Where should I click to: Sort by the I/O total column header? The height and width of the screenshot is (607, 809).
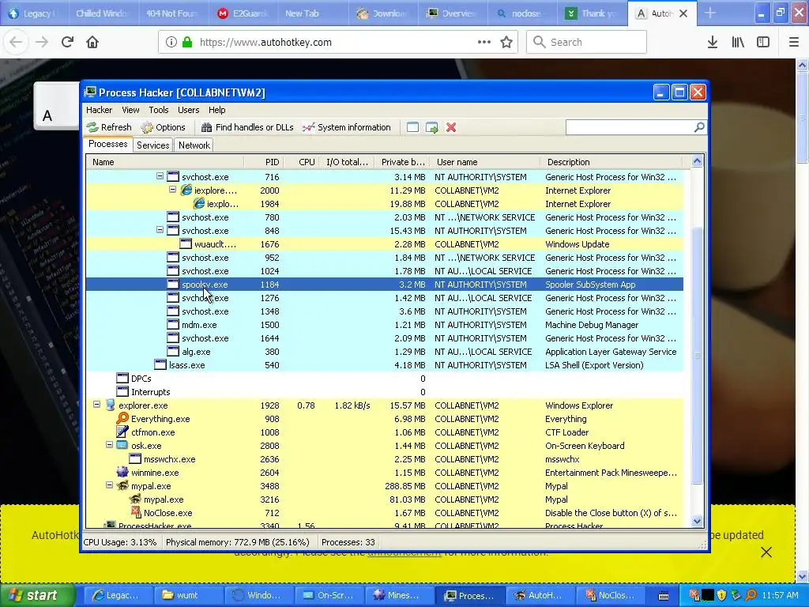(346, 162)
